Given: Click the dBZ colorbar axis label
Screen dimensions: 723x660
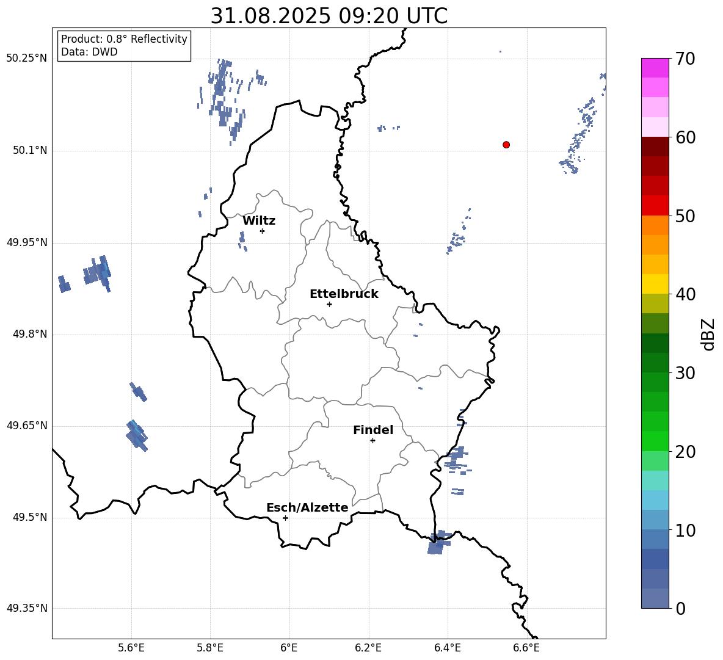Looking at the screenshot, I should (x=709, y=334).
